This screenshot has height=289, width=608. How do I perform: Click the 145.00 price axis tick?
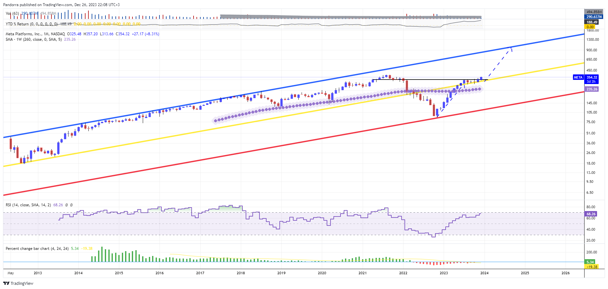click(x=592, y=103)
